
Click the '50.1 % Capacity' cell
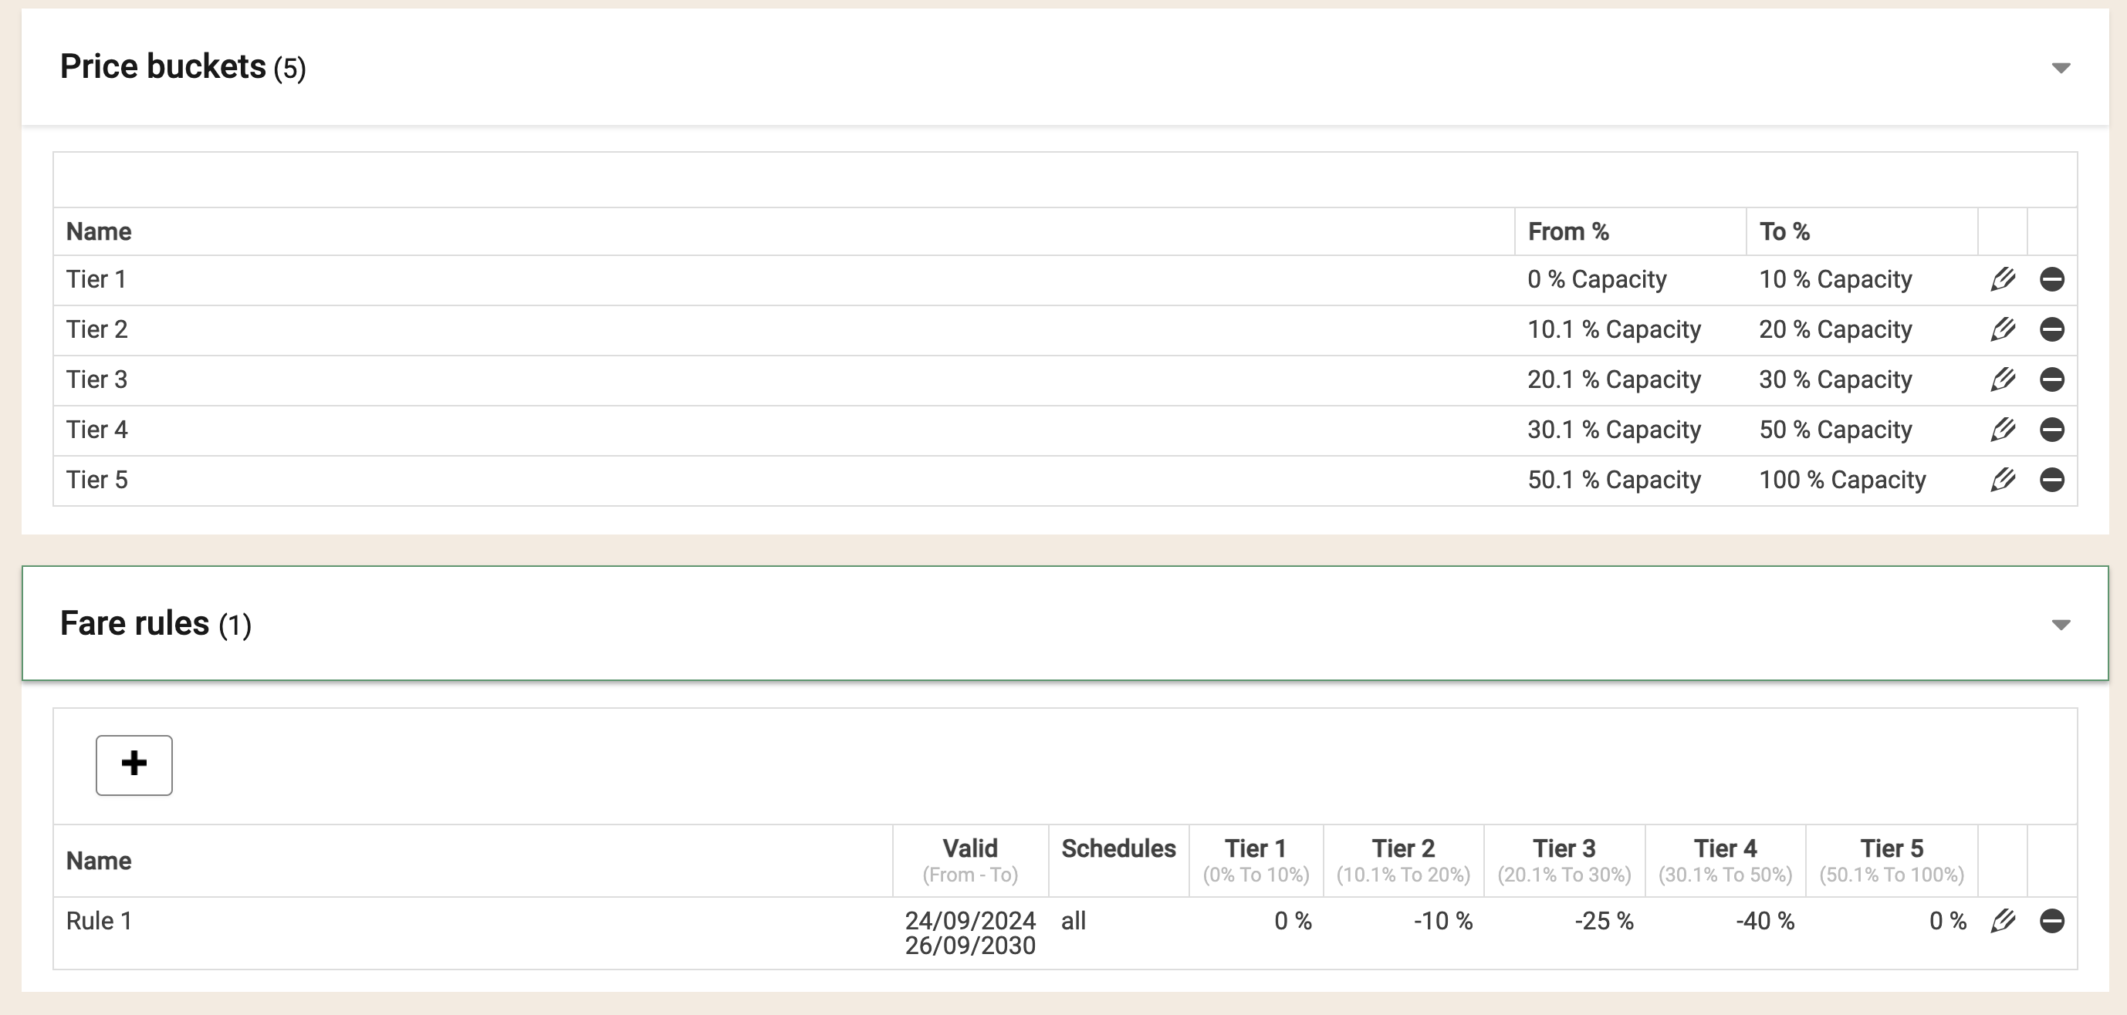click(1630, 481)
